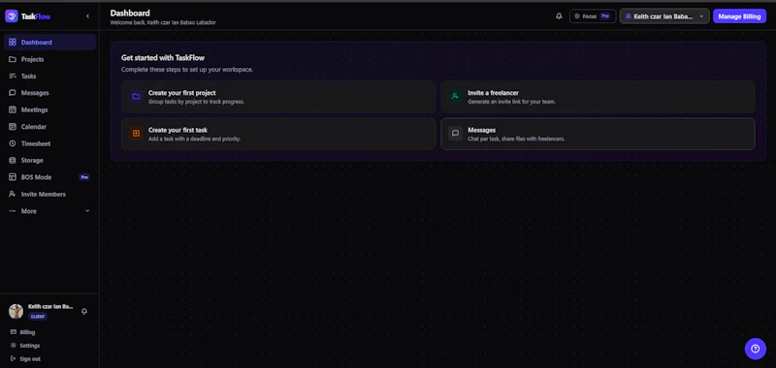This screenshot has height=368, width=776.
Task: Click the chat icon on Messages card
Action: pos(455,134)
